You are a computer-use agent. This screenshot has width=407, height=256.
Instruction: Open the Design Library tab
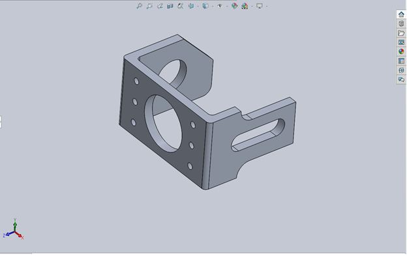point(401,24)
